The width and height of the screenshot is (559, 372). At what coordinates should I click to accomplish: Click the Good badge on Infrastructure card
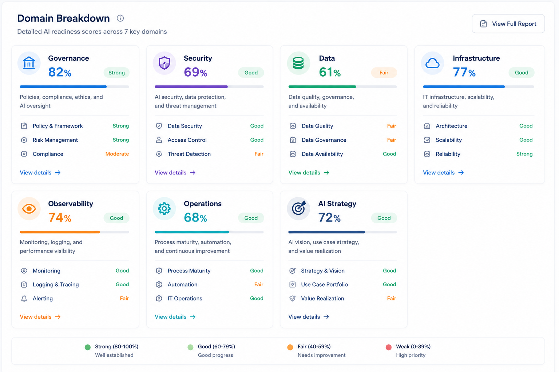click(x=522, y=73)
